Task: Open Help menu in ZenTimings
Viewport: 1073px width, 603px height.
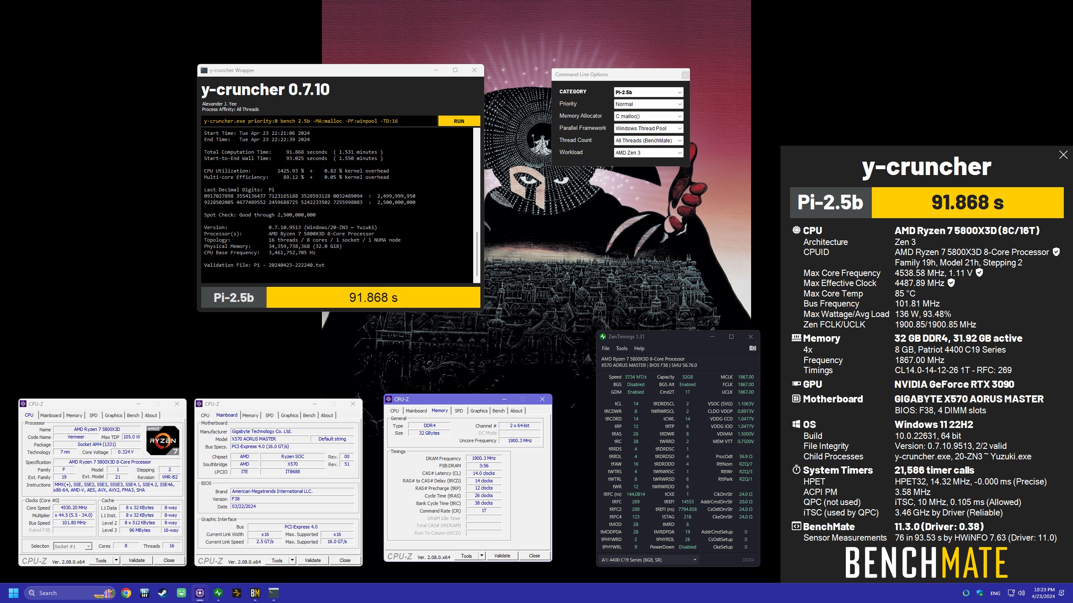Action: (x=639, y=348)
